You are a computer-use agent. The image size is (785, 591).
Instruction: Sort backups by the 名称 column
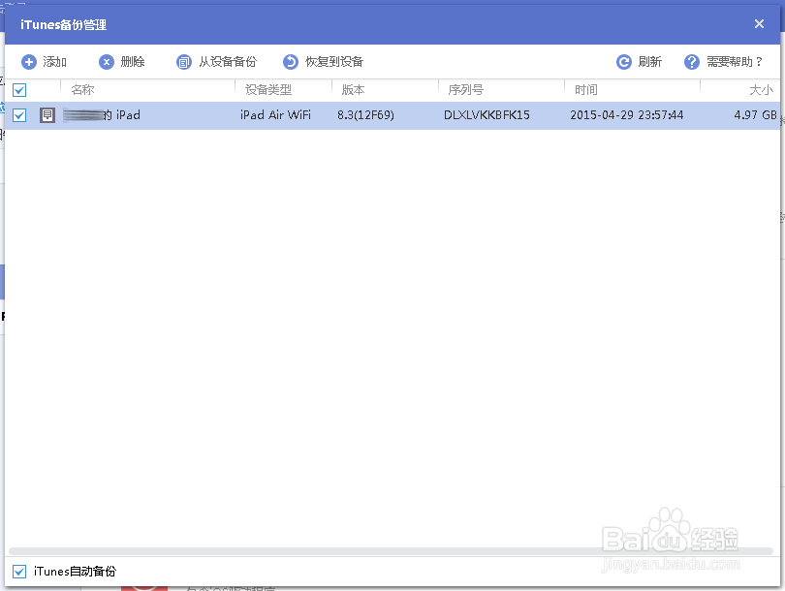pyautogui.click(x=83, y=89)
